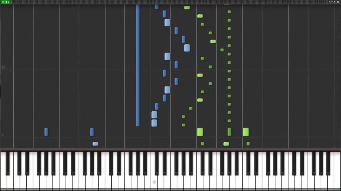Click the rightmost white piano key
The width and height of the screenshot is (341, 191).
(337, 170)
